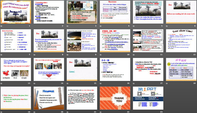Screen dimensions: 197x113
Task: Select the final 1PPT QR code slide
Action: pos(148,98)
